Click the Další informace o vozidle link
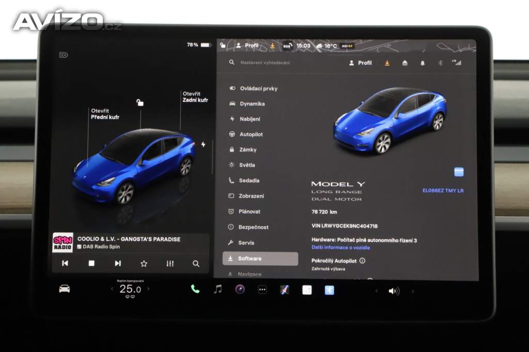This screenshot has width=529, height=352. pyautogui.click(x=340, y=248)
